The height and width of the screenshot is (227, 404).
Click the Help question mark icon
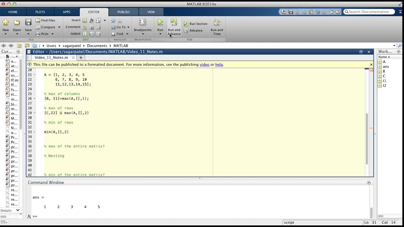click(338, 12)
